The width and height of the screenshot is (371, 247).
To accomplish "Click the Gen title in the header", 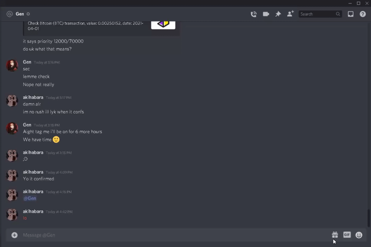I will pos(20,14).
